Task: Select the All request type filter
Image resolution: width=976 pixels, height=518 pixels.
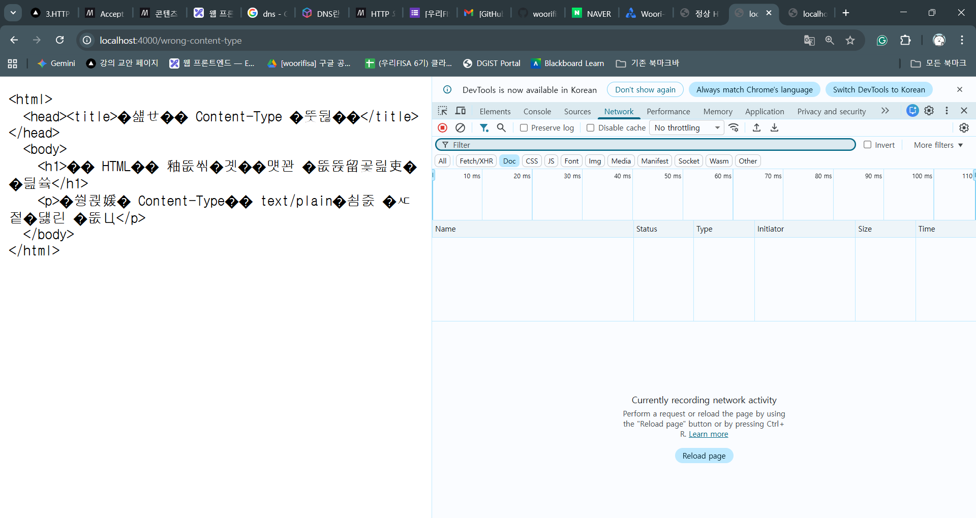Action: tap(442, 161)
